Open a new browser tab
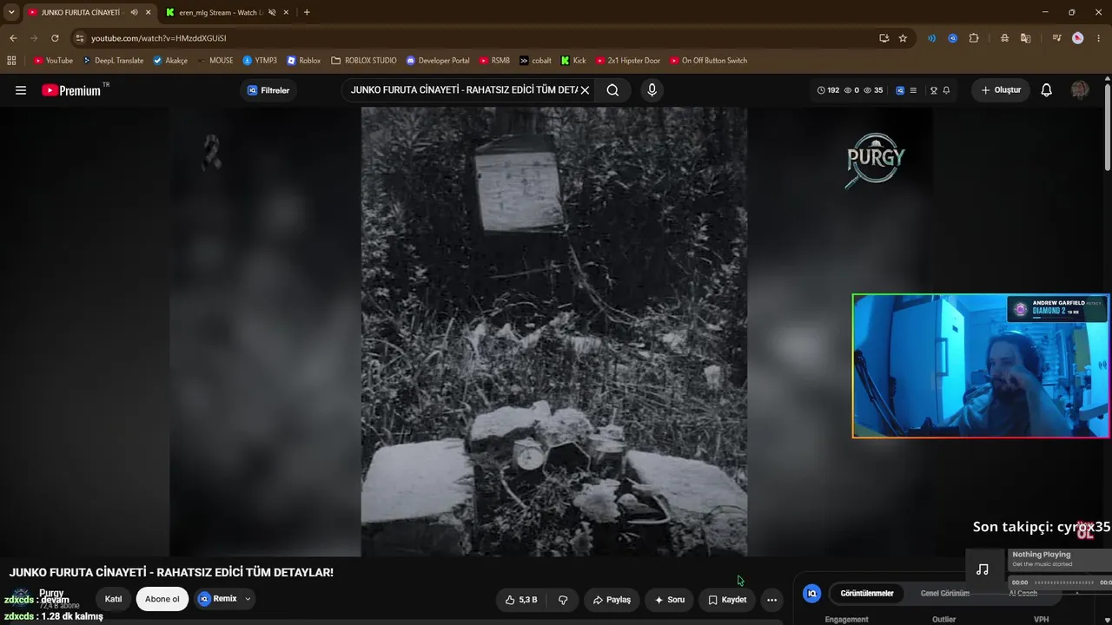Viewport: 1112px width, 625px height. [307, 12]
